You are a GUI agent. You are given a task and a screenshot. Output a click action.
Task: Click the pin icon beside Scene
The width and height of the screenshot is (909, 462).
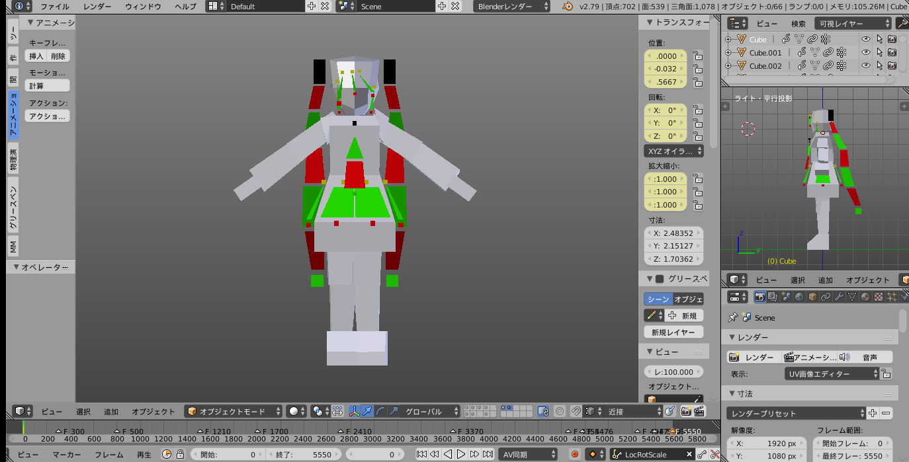pos(732,317)
